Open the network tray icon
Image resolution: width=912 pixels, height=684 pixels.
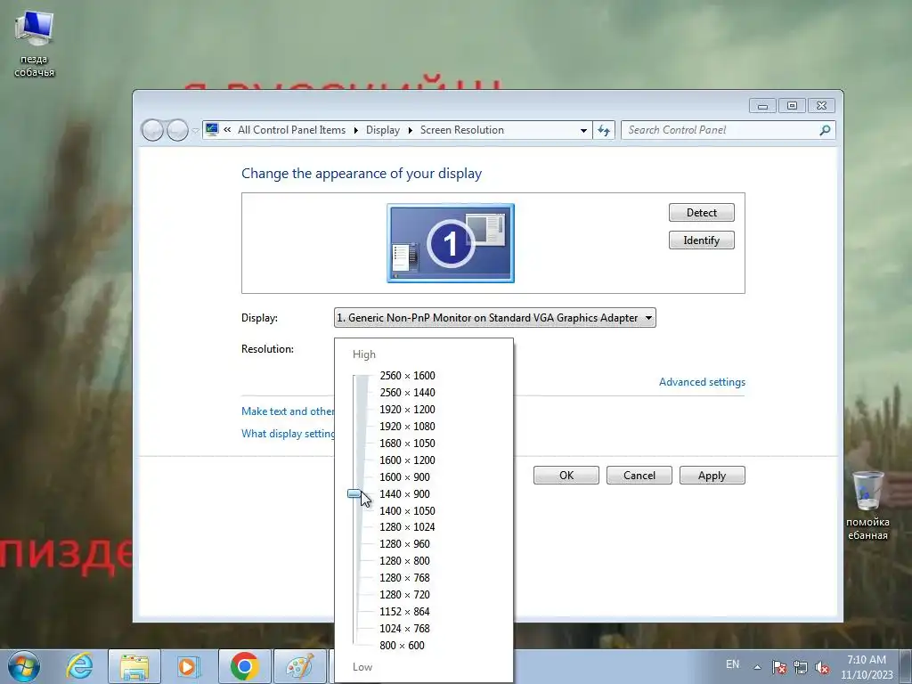click(801, 667)
